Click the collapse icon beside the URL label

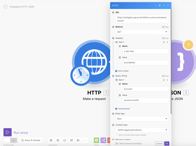pos(113,13)
